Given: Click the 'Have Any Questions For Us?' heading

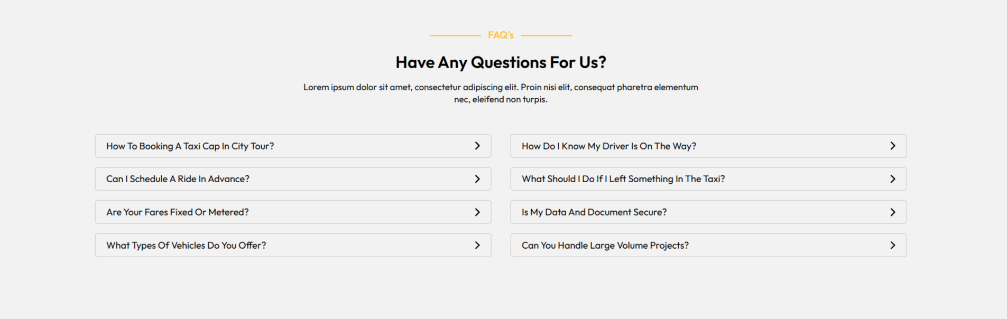Looking at the screenshot, I should pos(501,62).
